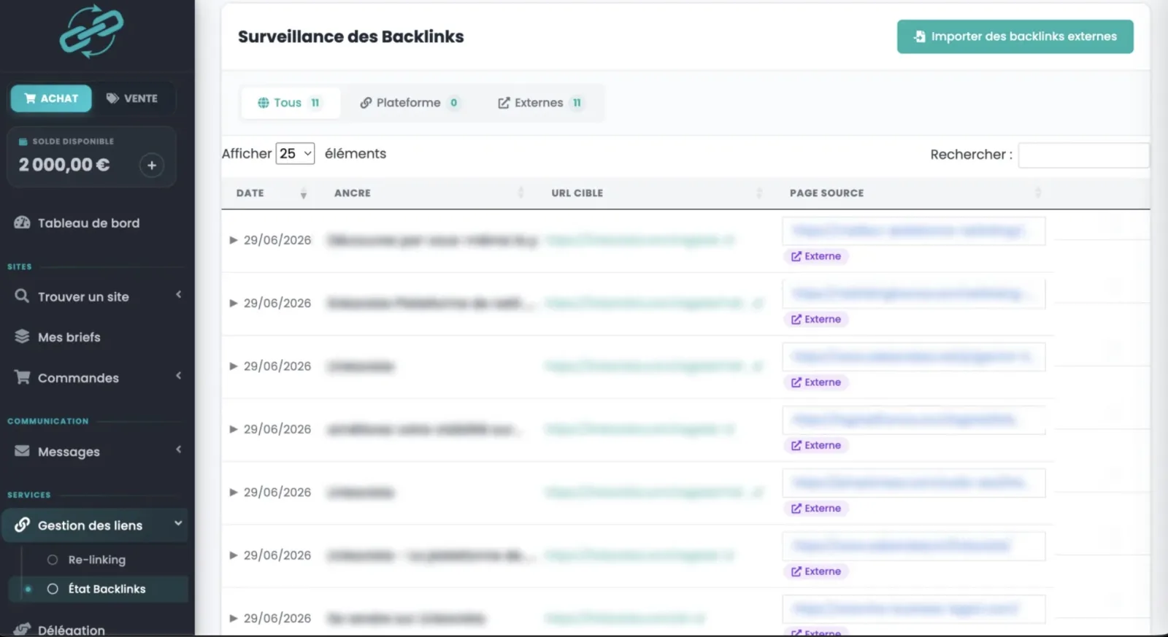Click the Mes briefs layers icon

click(x=22, y=336)
